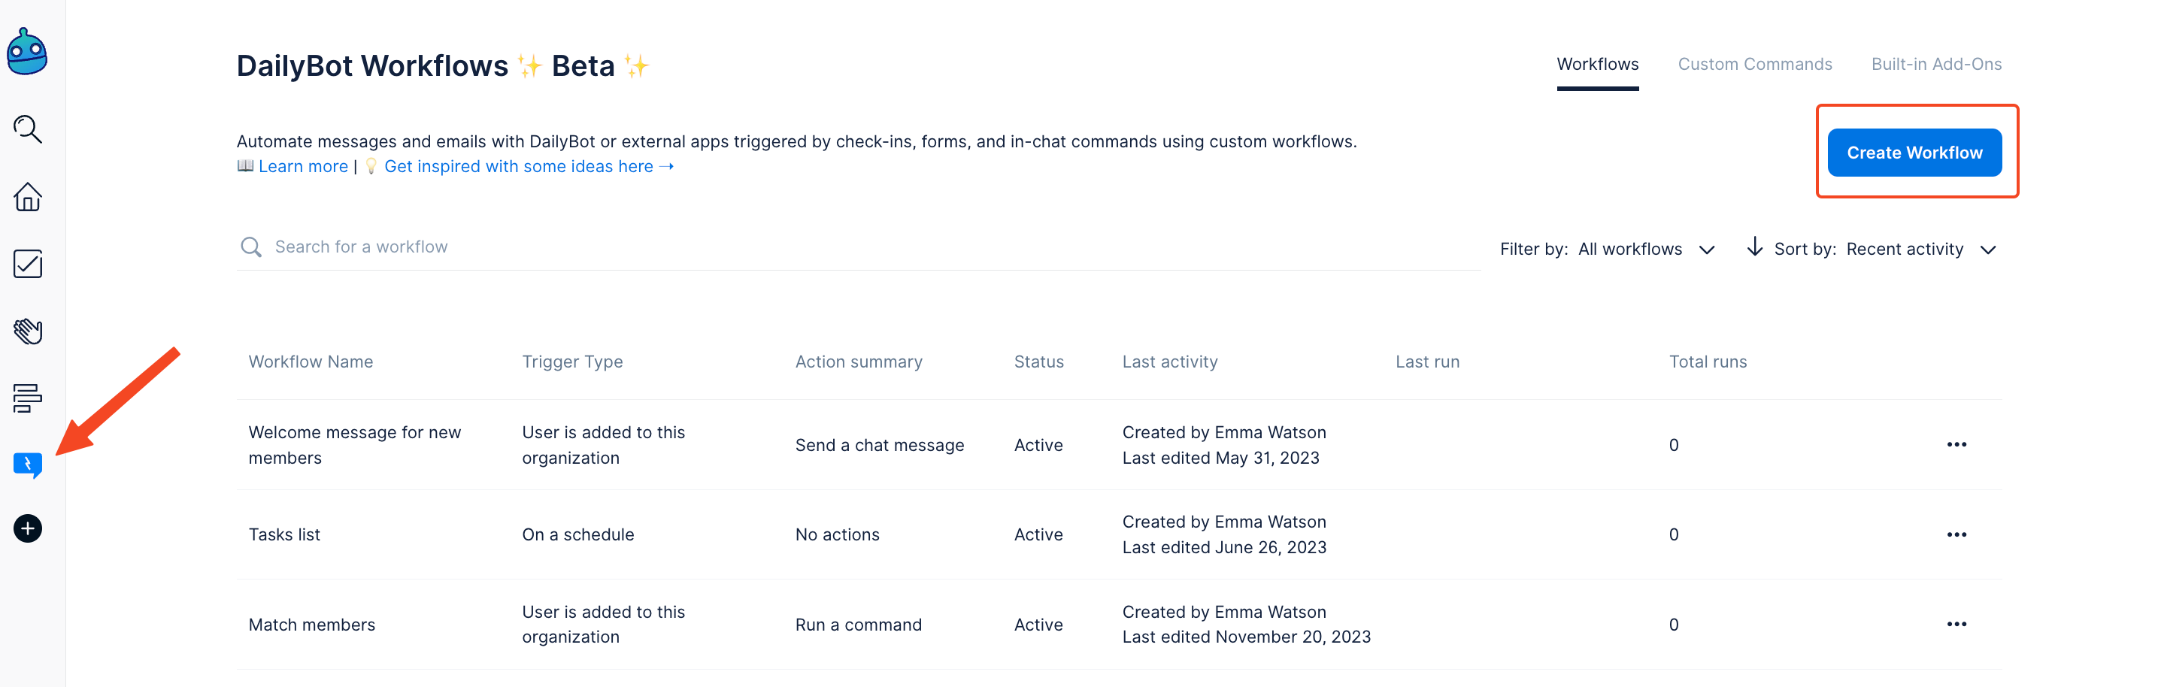Select the check-ins sidebar icon
Viewport: 2158px width, 687px height.
(28, 264)
